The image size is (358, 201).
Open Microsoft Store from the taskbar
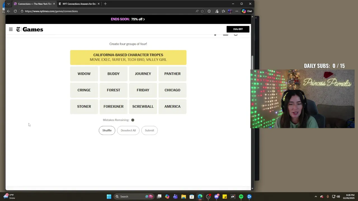tap(192, 197)
